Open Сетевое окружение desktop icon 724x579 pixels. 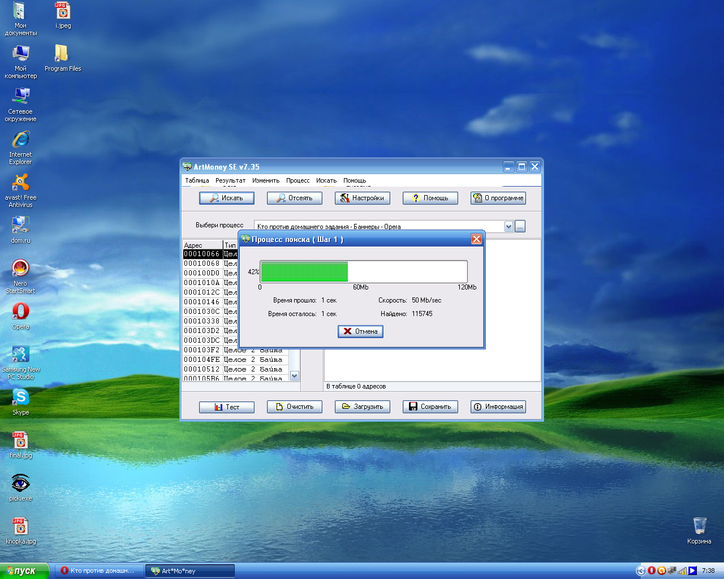pyautogui.click(x=20, y=105)
